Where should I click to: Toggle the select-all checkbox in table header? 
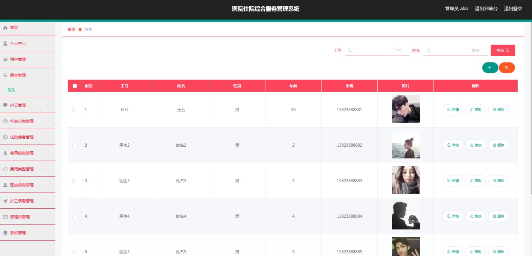pos(75,86)
